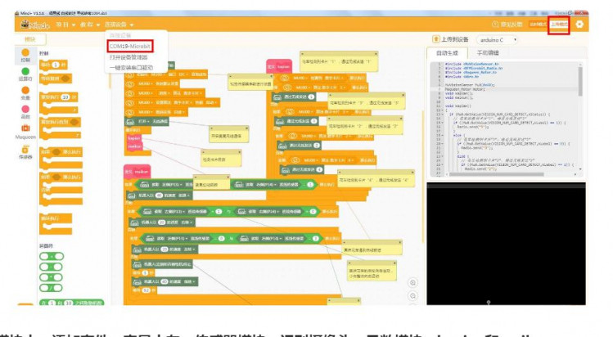Close the comment note about card "4"

point(412,173)
